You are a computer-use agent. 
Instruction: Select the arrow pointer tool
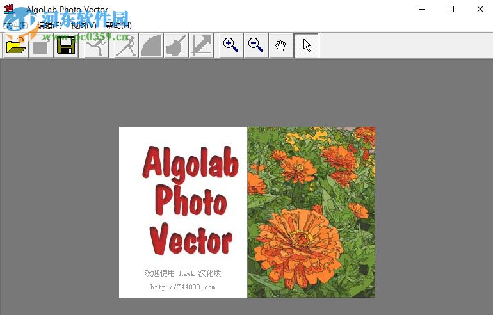coord(307,46)
